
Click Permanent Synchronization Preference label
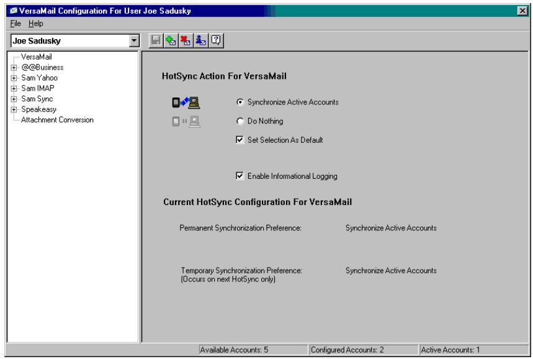tap(240, 228)
